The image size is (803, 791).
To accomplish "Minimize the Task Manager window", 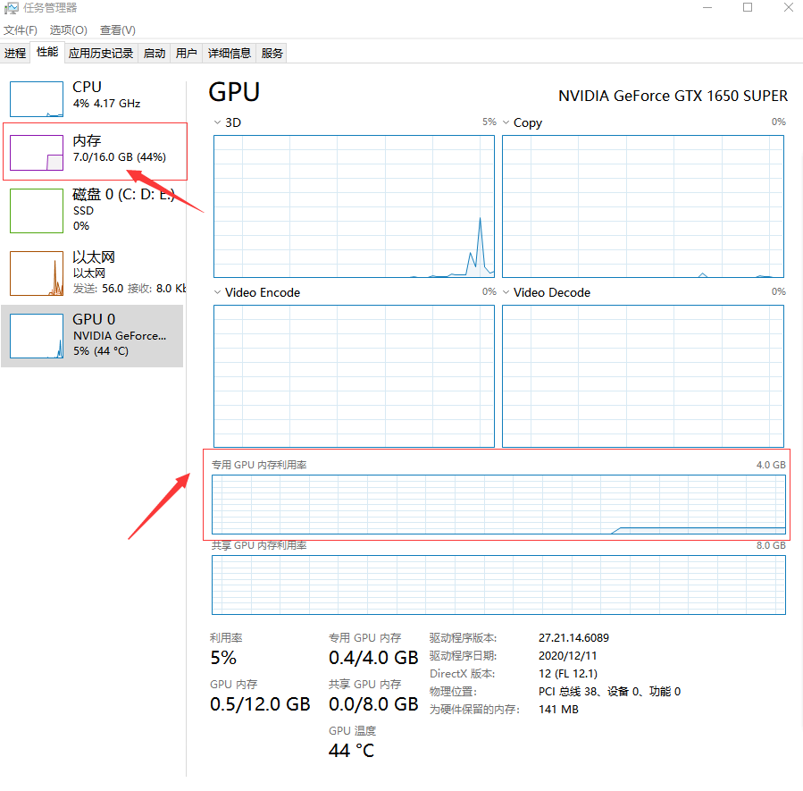I will coord(707,8).
